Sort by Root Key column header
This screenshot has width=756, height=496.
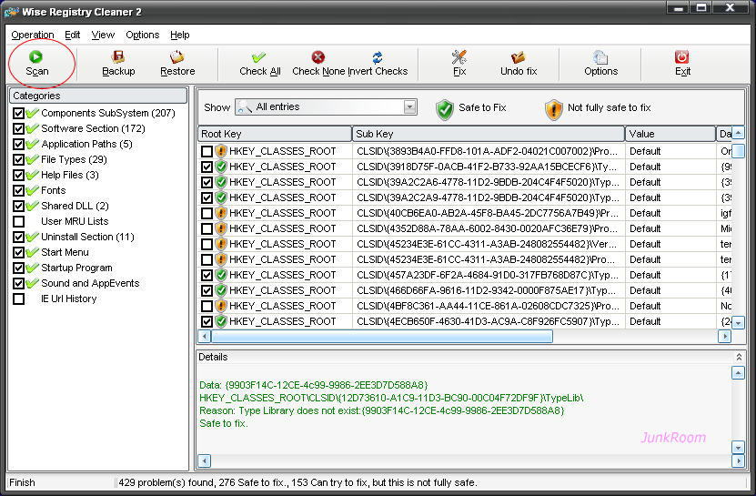pos(275,134)
